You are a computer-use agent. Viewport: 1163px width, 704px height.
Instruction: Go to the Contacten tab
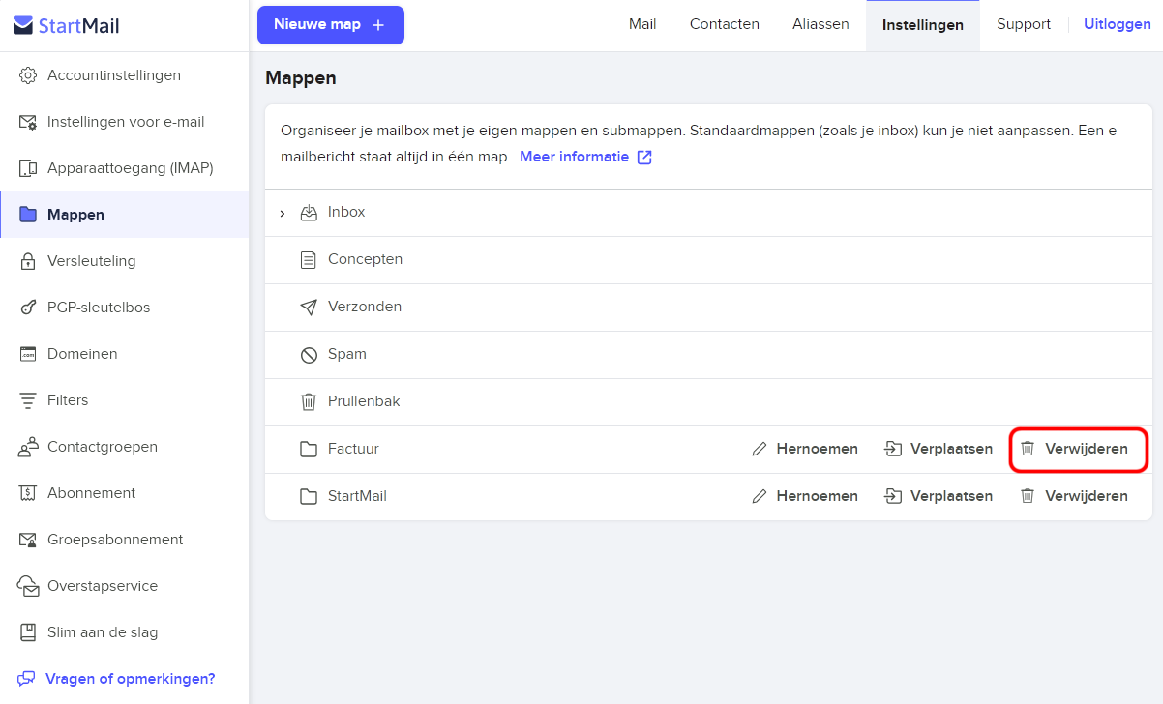pyautogui.click(x=725, y=24)
